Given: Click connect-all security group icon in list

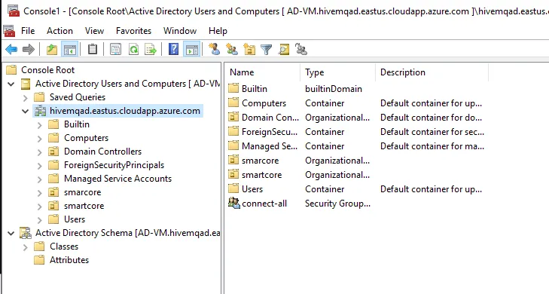Looking at the screenshot, I should point(233,203).
